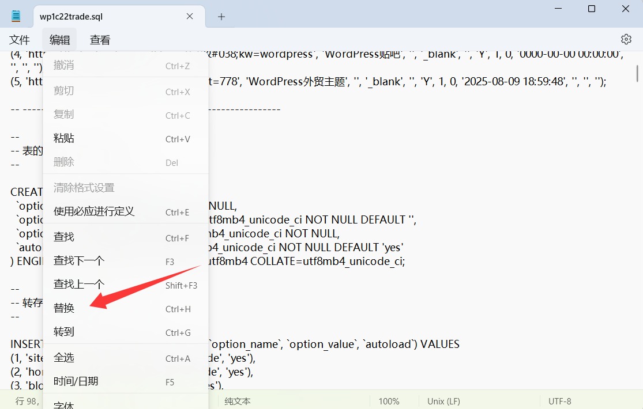Screen dimensions: 643x409
Task: Click the Notepad app icon
Action: point(16,16)
